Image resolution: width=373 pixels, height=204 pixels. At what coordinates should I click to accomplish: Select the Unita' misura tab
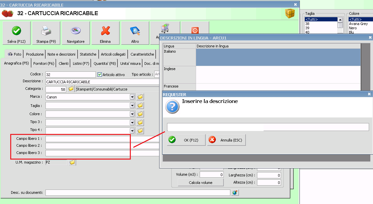click(130, 64)
